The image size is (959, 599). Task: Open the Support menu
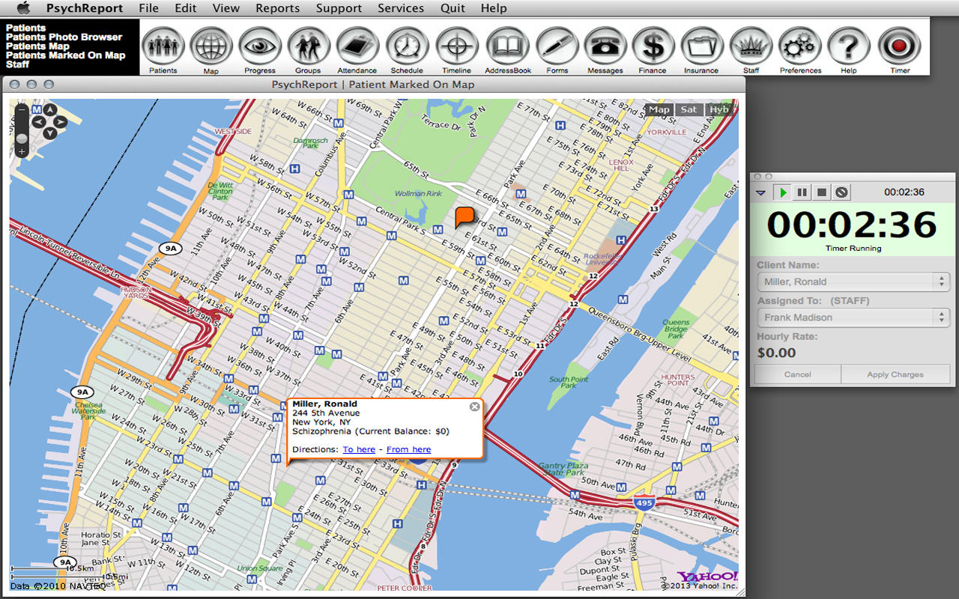[x=339, y=8]
